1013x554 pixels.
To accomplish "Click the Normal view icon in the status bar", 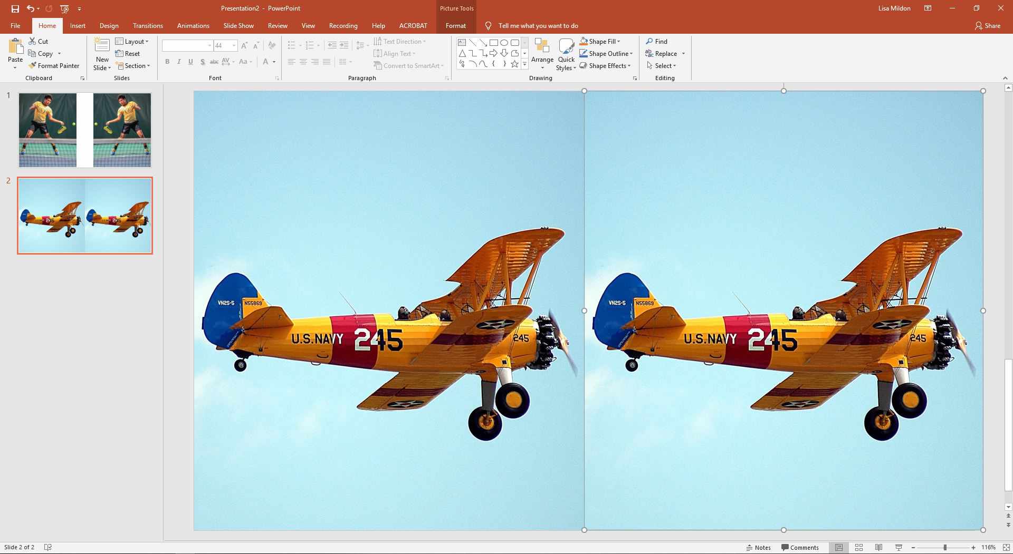I will point(839,548).
